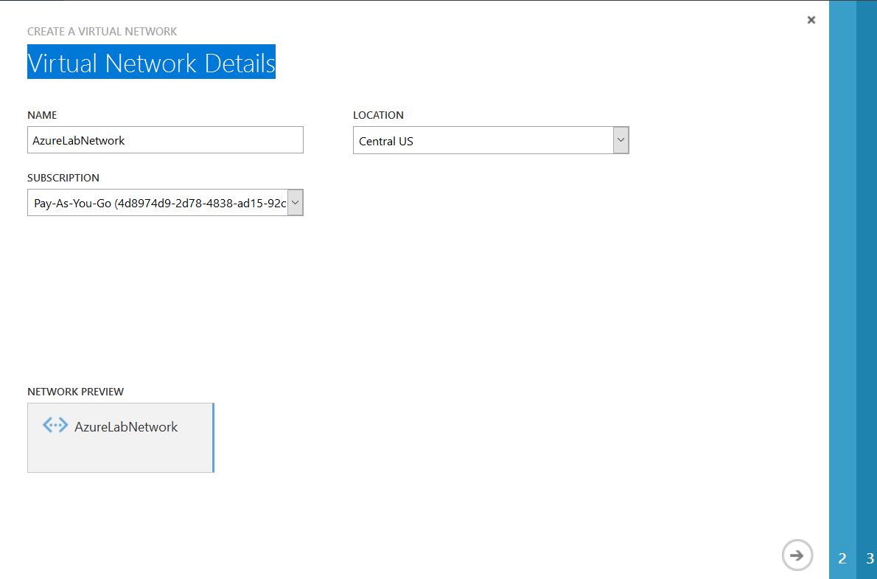Click the LOCATION field label

(378, 115)
